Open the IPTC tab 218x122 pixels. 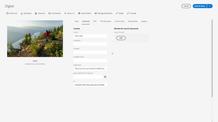[x=95, y=21]
